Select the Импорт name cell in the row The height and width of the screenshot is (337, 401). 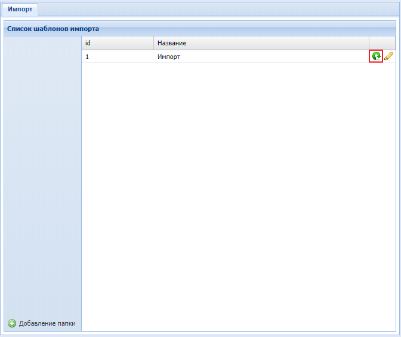pyautogui.click(x=261, y=57)
